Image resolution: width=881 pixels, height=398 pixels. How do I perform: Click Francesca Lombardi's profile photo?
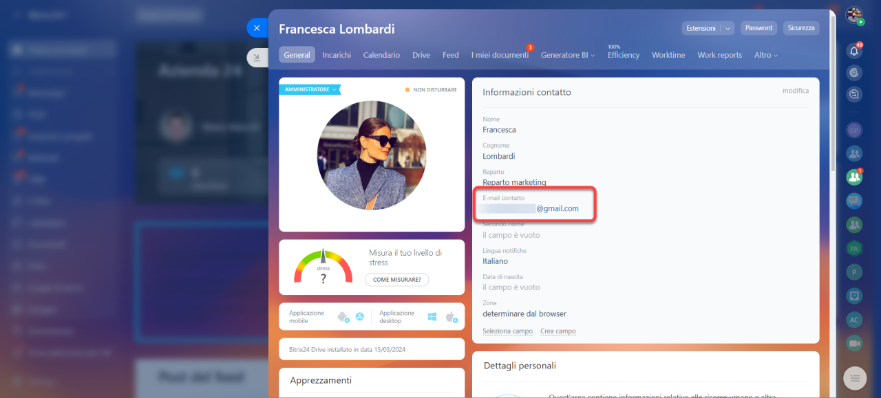372,155
